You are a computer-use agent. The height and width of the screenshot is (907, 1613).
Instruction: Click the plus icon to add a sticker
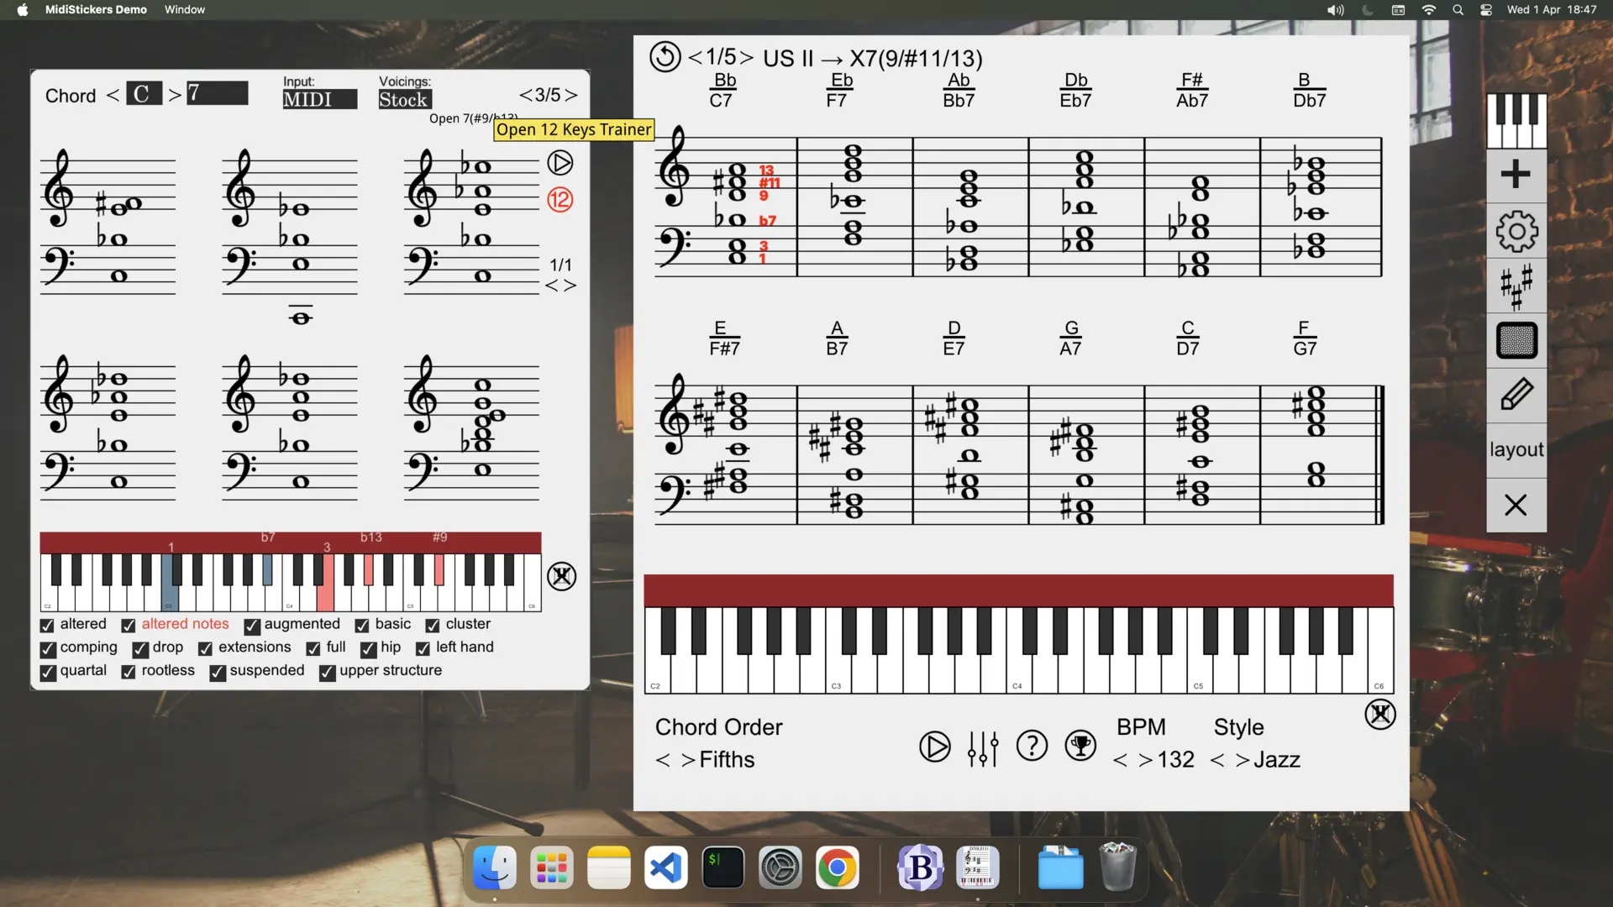point(1516,175)
